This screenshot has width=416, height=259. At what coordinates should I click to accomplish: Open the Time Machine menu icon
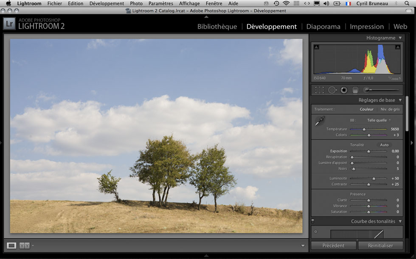tap(276, 3)
